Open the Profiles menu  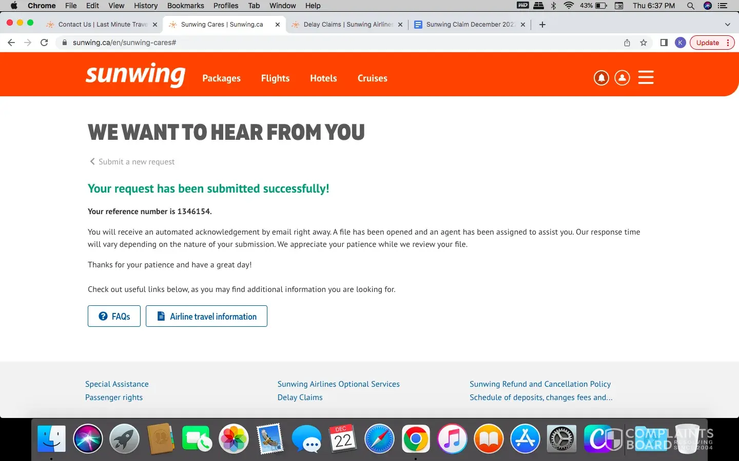click(x=226, y=6)
